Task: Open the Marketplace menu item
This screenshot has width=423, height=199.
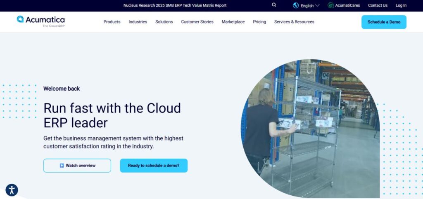Action: 233,22
